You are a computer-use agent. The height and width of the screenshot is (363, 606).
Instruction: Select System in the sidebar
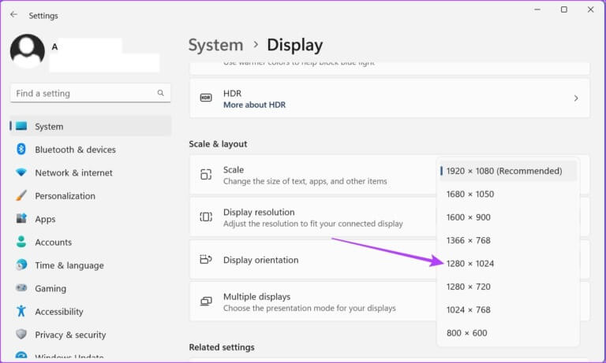tap(49, 126)
